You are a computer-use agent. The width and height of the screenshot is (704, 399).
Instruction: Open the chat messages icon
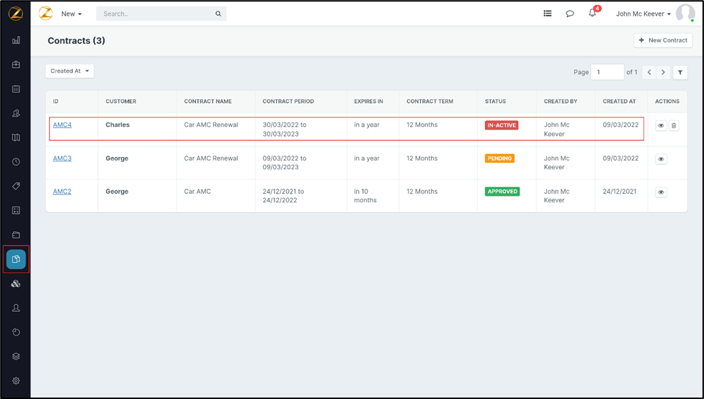(x=569, y=14)
